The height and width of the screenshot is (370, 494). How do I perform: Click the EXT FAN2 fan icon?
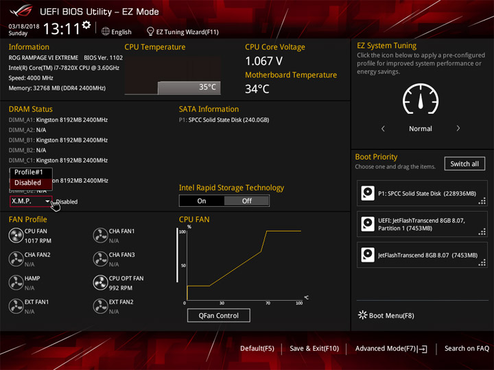(100, 306)
